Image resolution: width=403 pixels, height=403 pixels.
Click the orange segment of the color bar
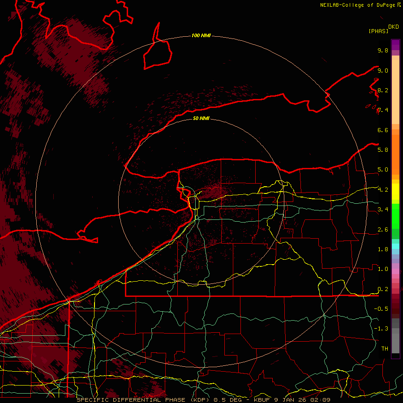[395, 154]
